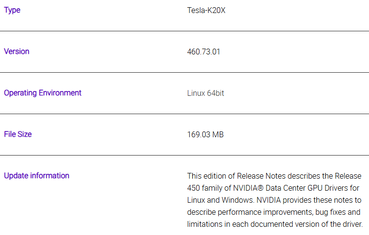Click the Version row label
Viewport: 369px width, 235px height.
17,52
